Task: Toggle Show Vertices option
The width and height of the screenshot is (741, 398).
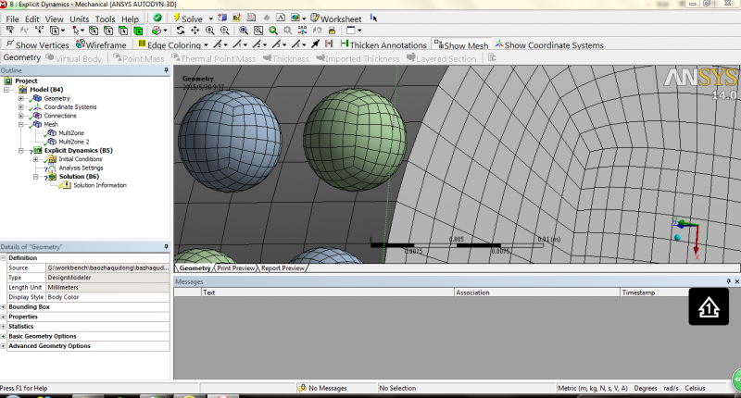Action: (39, 44)
